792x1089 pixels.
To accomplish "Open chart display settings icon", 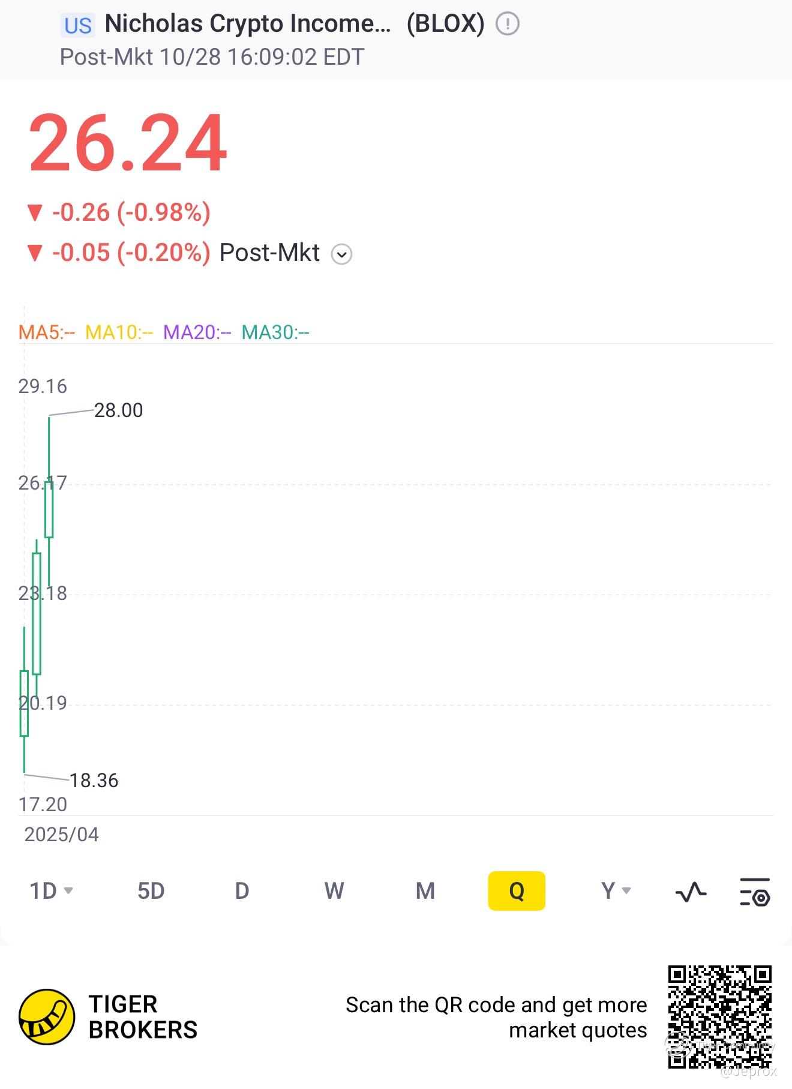I will click(x=755, y=892).
